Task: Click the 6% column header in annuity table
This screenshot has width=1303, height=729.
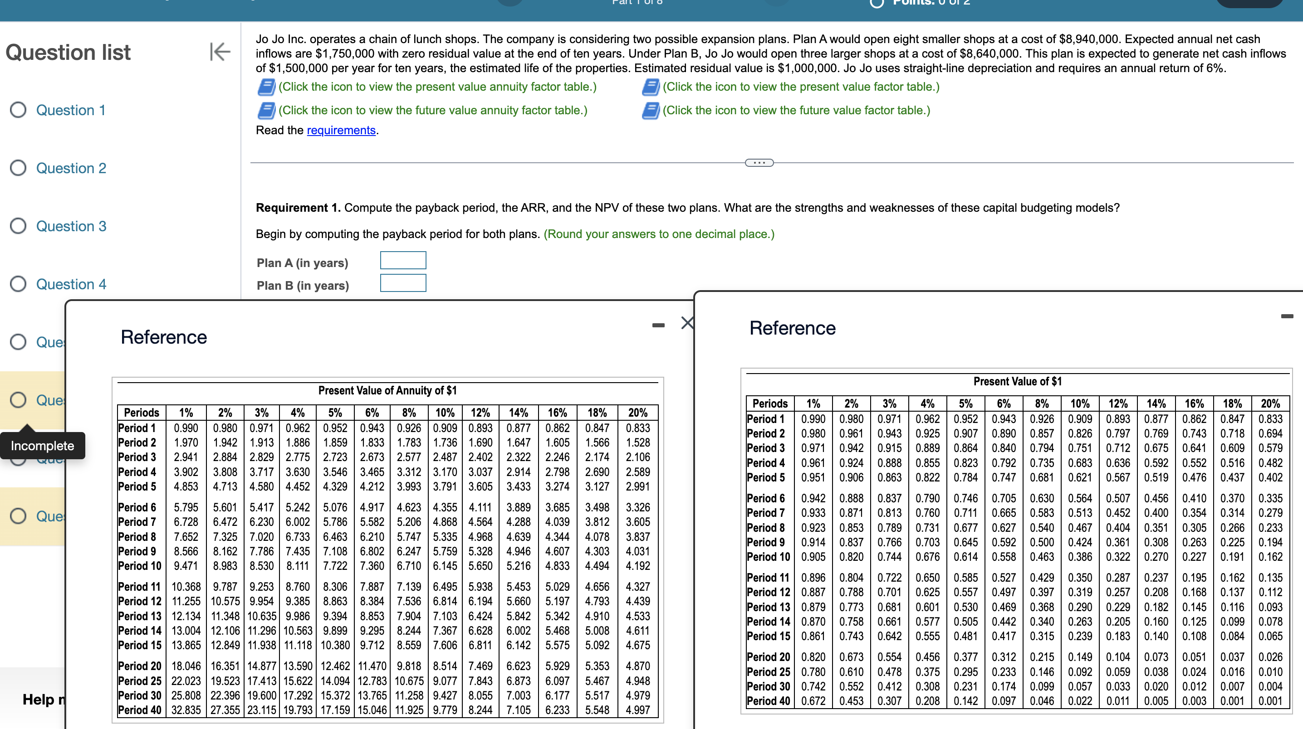Action: click(372, 413)
